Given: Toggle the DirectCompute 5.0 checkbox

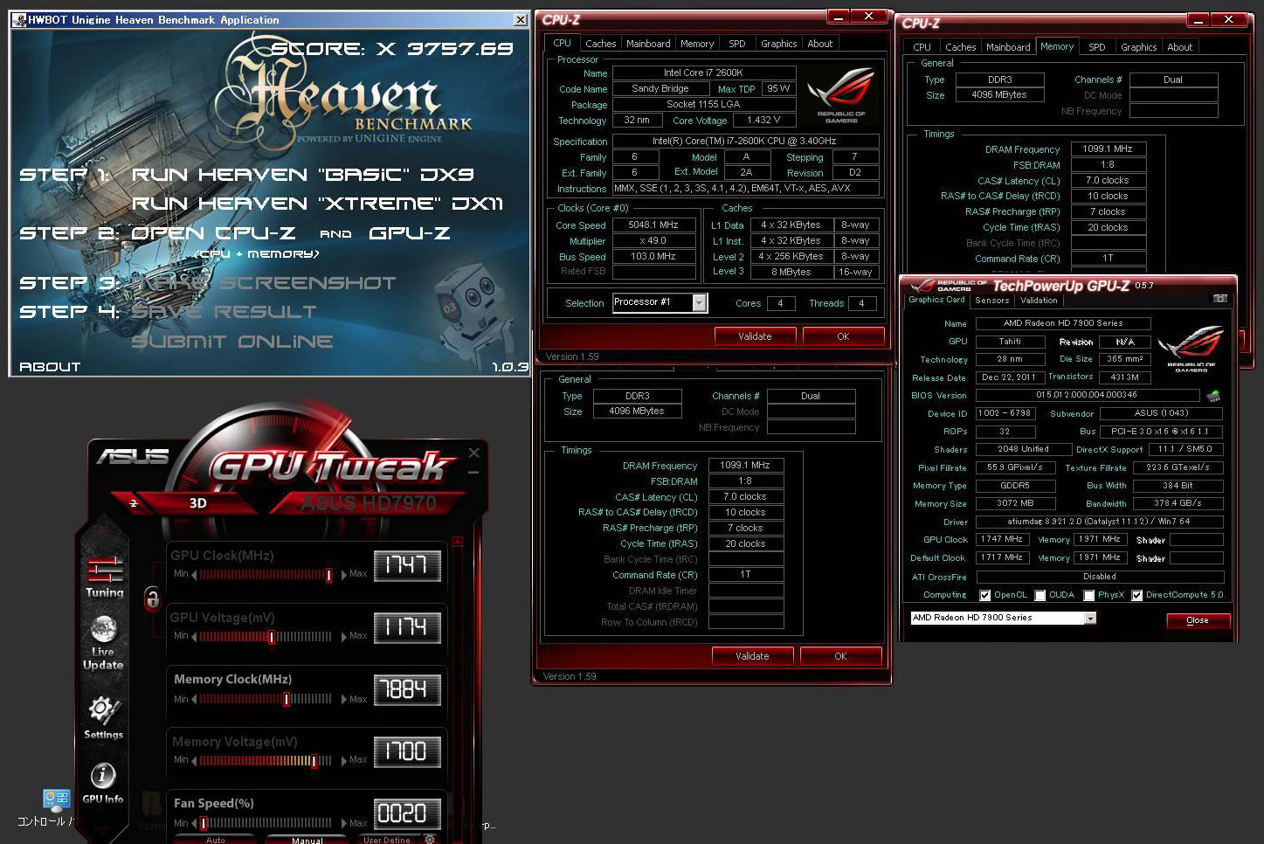Looking at the screenshot, I should pos(1136,595).
